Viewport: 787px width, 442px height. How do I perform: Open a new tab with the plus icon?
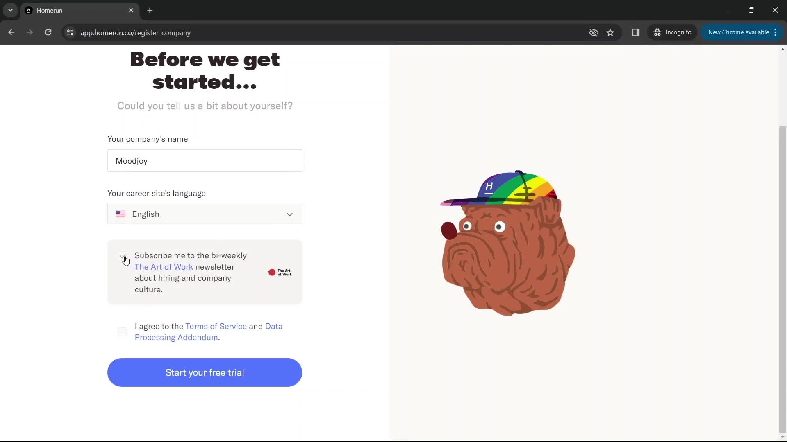pyautogui.click(x=150, y=10)
